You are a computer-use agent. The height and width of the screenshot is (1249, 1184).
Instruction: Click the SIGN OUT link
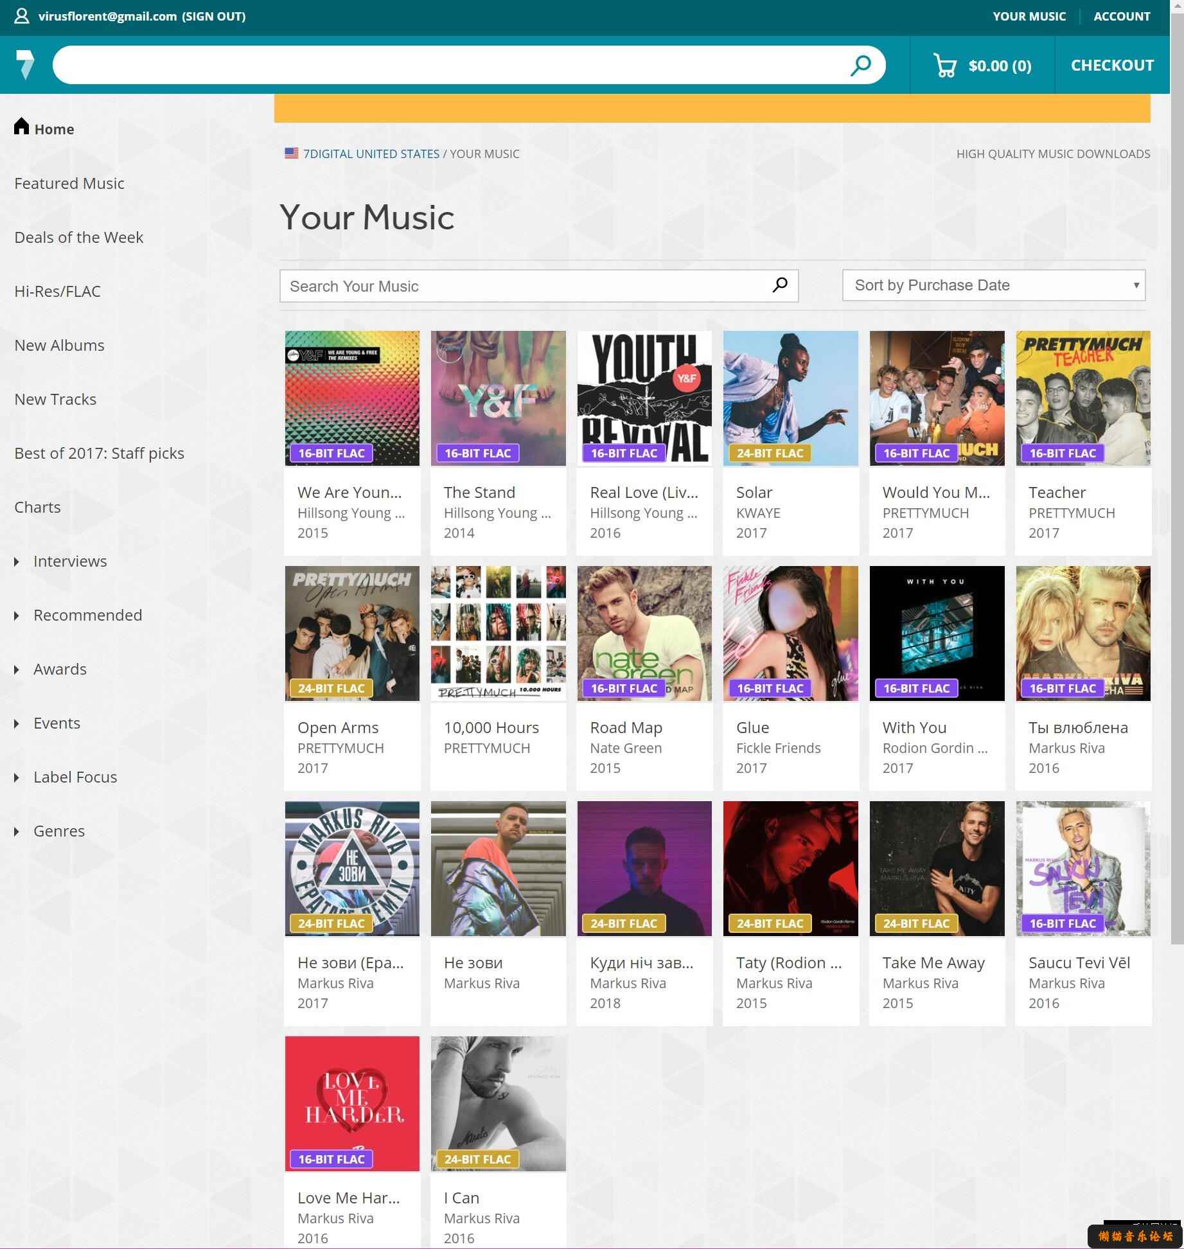pyautogui.click(x=214, y=16)
